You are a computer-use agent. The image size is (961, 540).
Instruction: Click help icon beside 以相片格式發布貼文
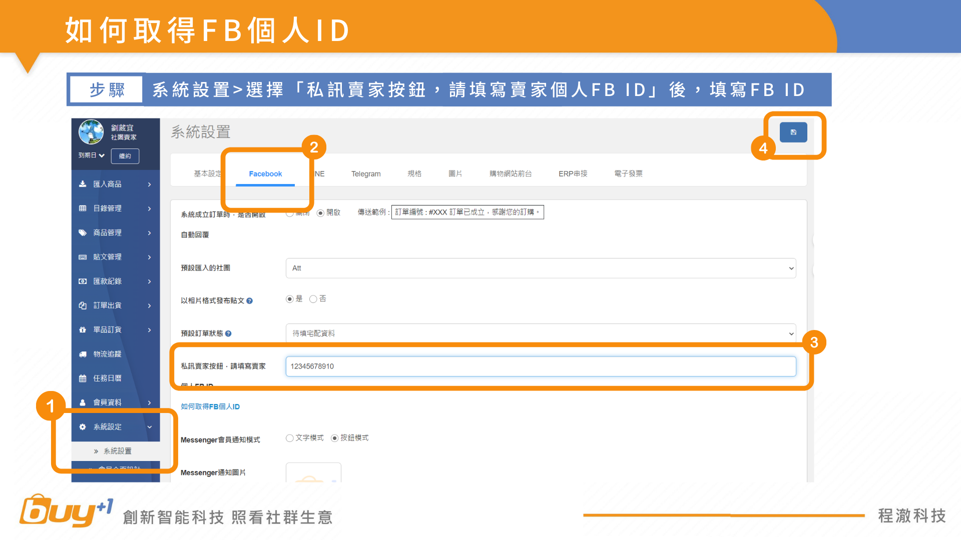(250, 301)
